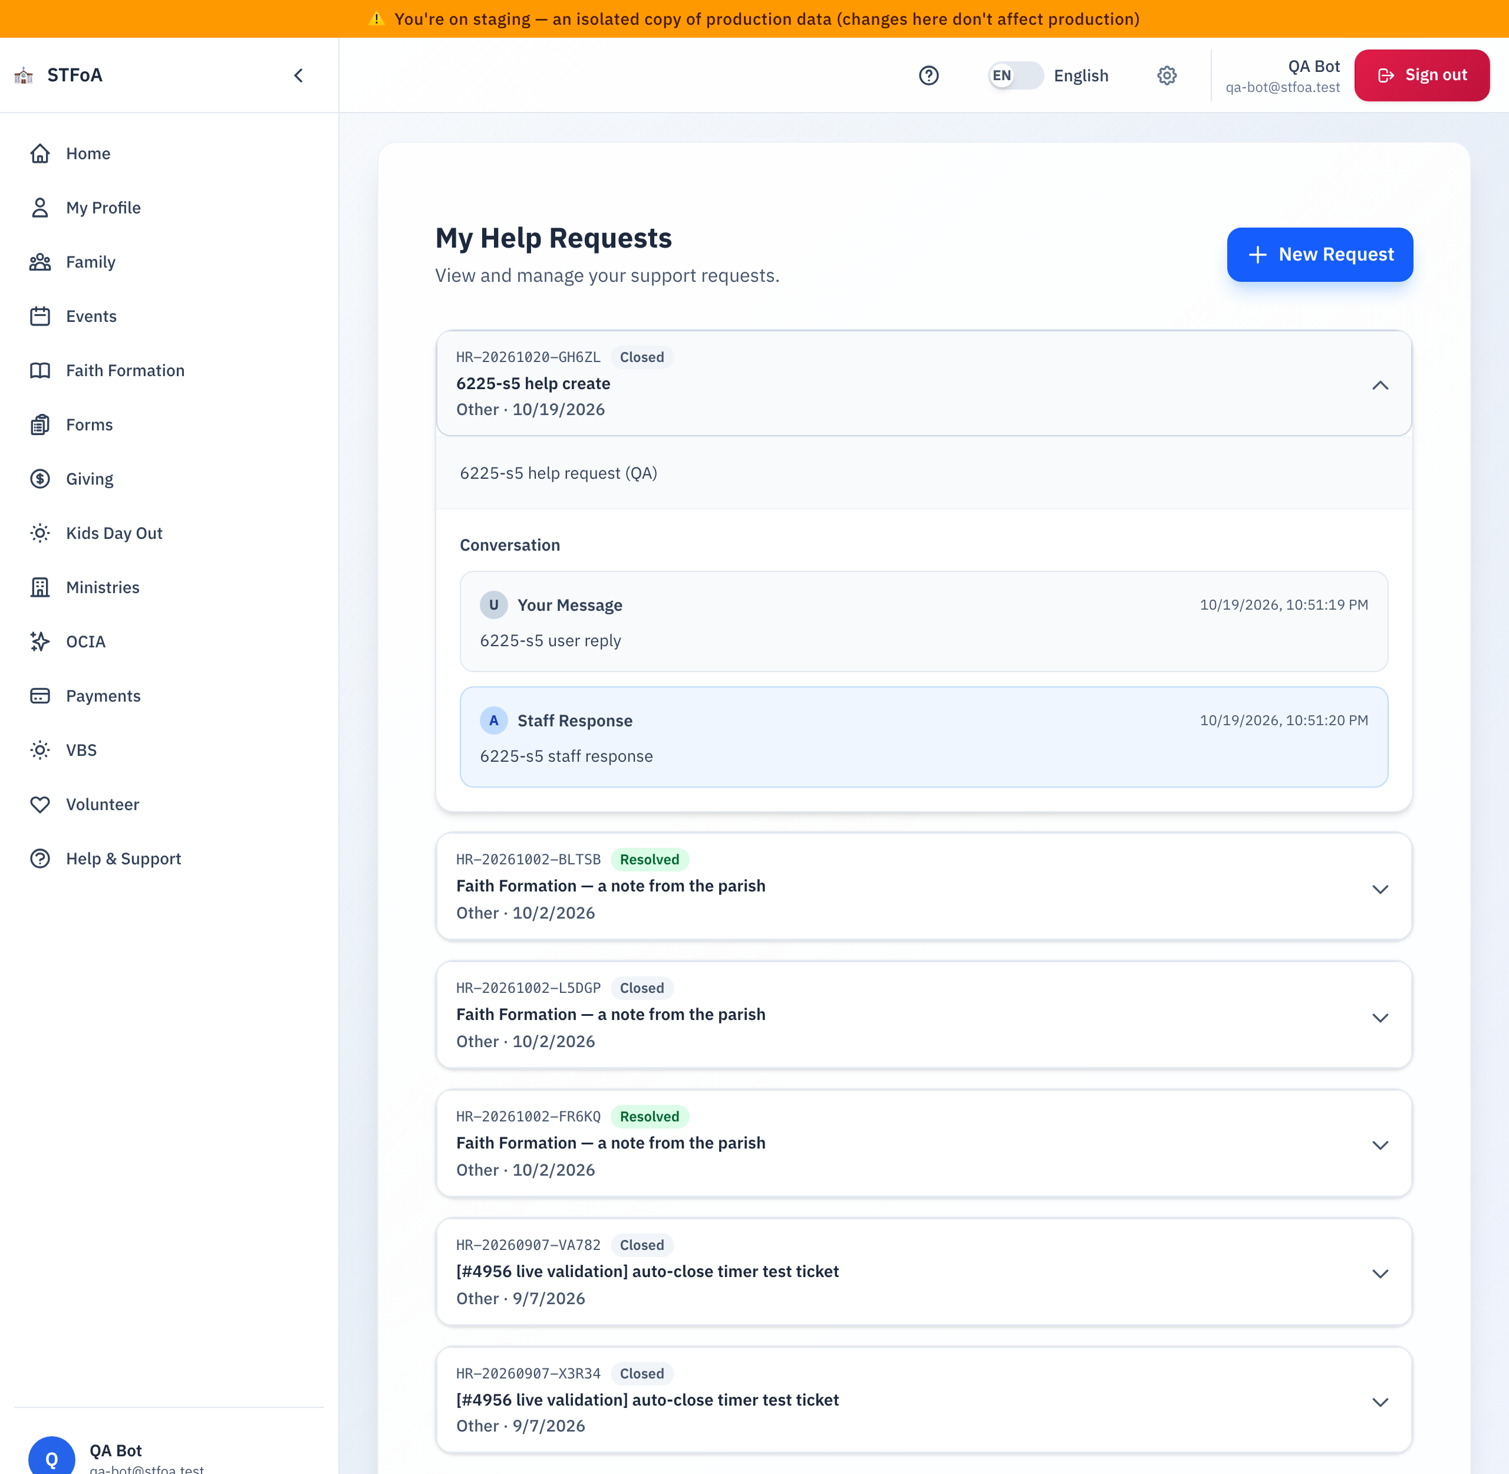Click the STFoA church logo
The width and height of the screenshot is (1509, 1474).
(x=24, y=75)
